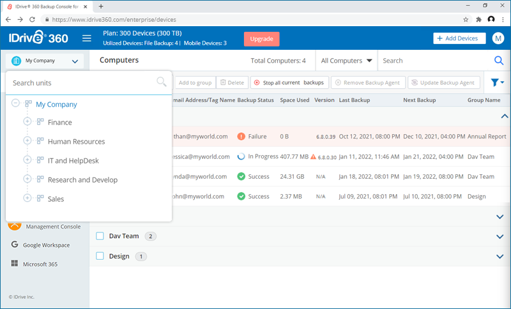Click the In Progress spinner icon
The width and height of the screenshot is (511, 309).
(241, 156)
